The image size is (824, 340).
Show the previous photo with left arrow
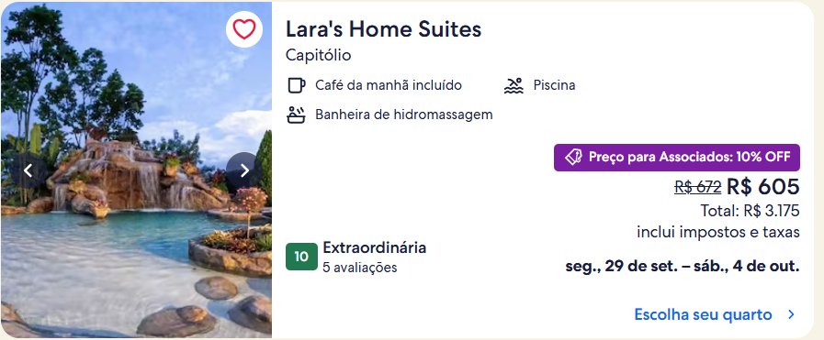[28, 170]
